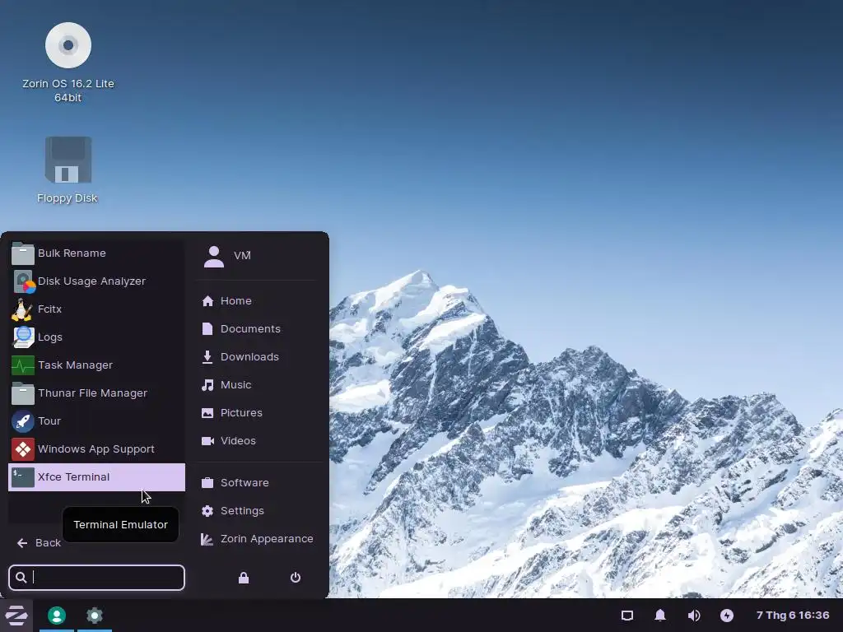Click the Software bag icon

(x=207, y=482)
